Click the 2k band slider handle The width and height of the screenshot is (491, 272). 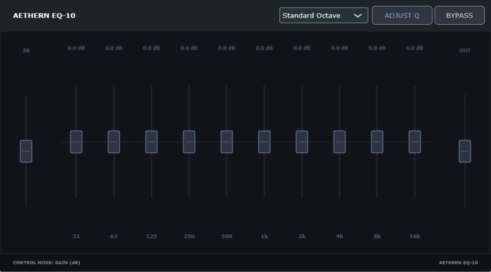coord(302,142)
